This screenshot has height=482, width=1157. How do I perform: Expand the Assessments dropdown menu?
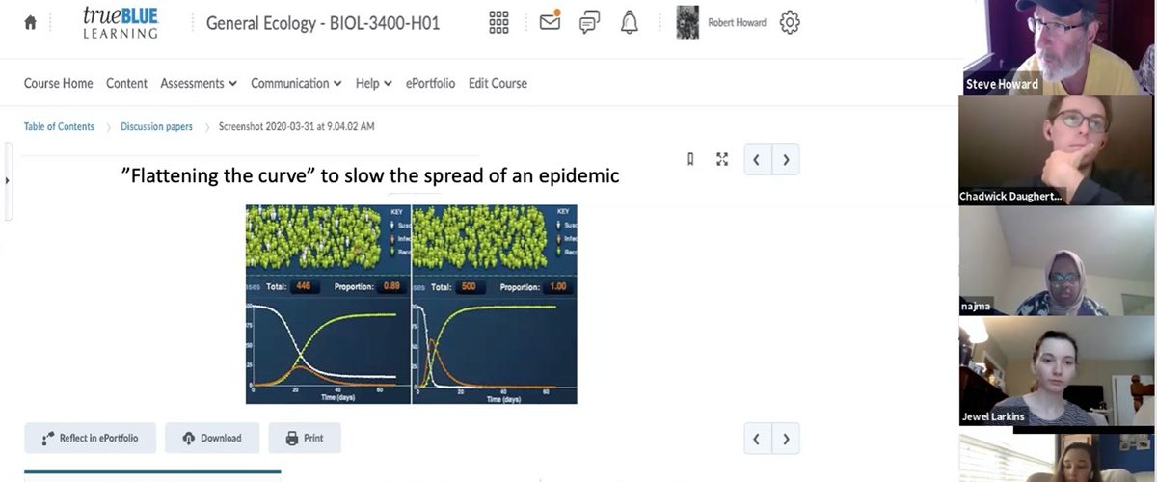199,83
